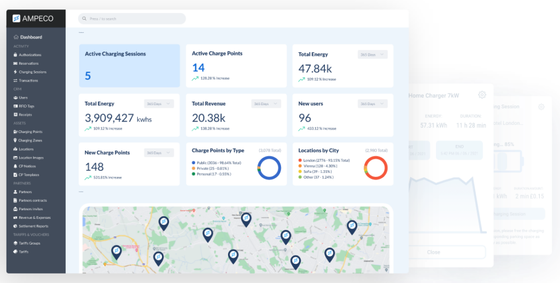Focus the 'Press / to search' field
The height and width of the screenshot is (283, 560).
[x=132, y=19]
